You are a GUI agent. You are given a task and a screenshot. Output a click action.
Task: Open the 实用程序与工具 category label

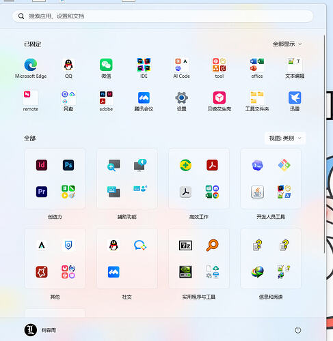199,297
